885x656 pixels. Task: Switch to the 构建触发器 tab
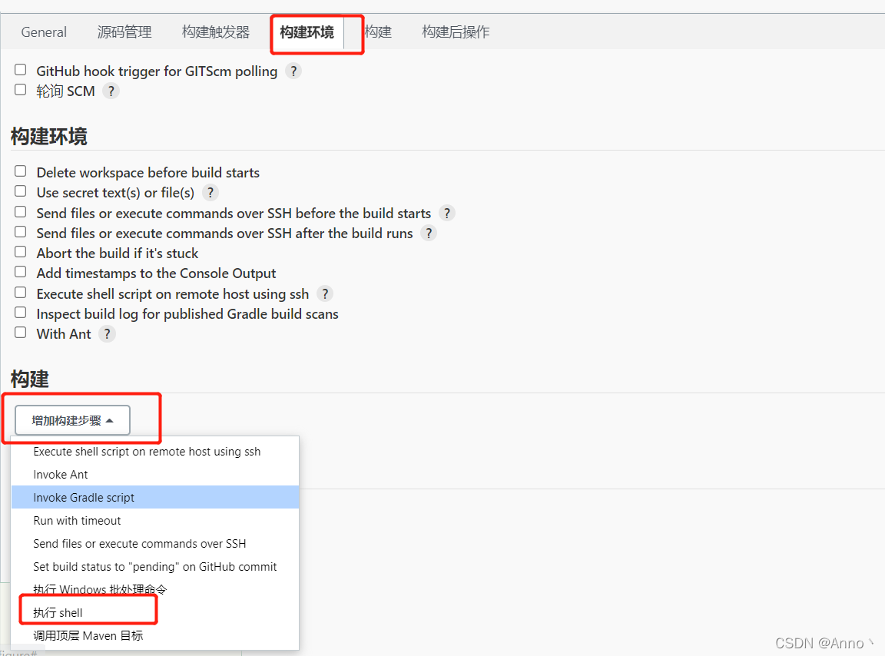coord(216,32)
